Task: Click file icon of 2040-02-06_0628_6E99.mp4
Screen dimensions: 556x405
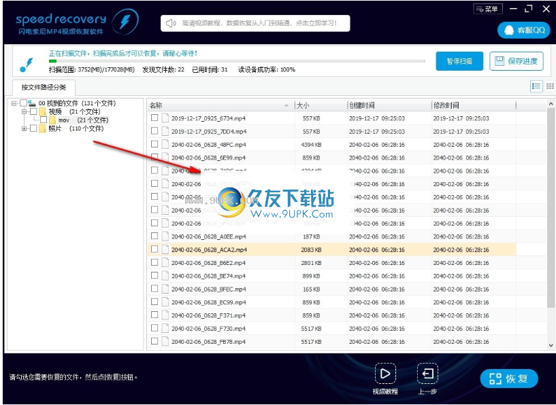Action: coord(165,157)
